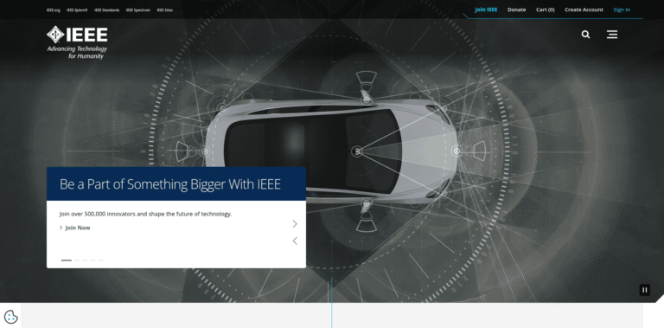Jump to the second slide indicator
The width and height of the screenshot is (664, 328).
point(77,260)
